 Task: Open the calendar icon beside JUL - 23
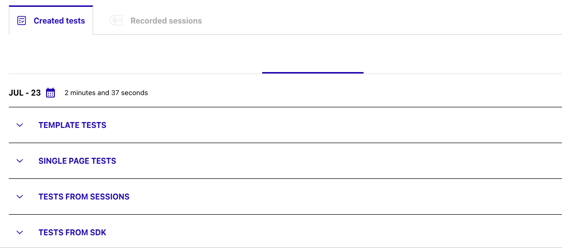coord(50,93)
